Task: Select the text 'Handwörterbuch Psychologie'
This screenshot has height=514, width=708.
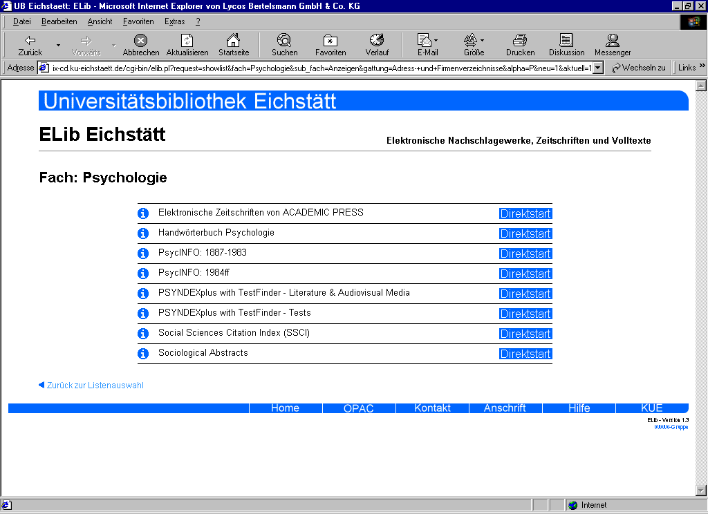Action: pyautogui.click(x=216, y=233)
